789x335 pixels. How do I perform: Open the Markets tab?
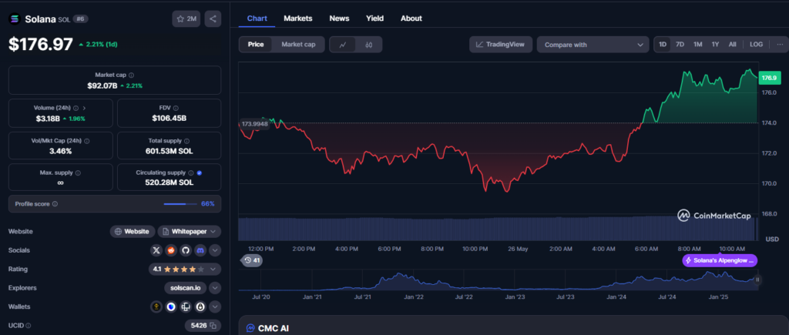click(298, 18)
